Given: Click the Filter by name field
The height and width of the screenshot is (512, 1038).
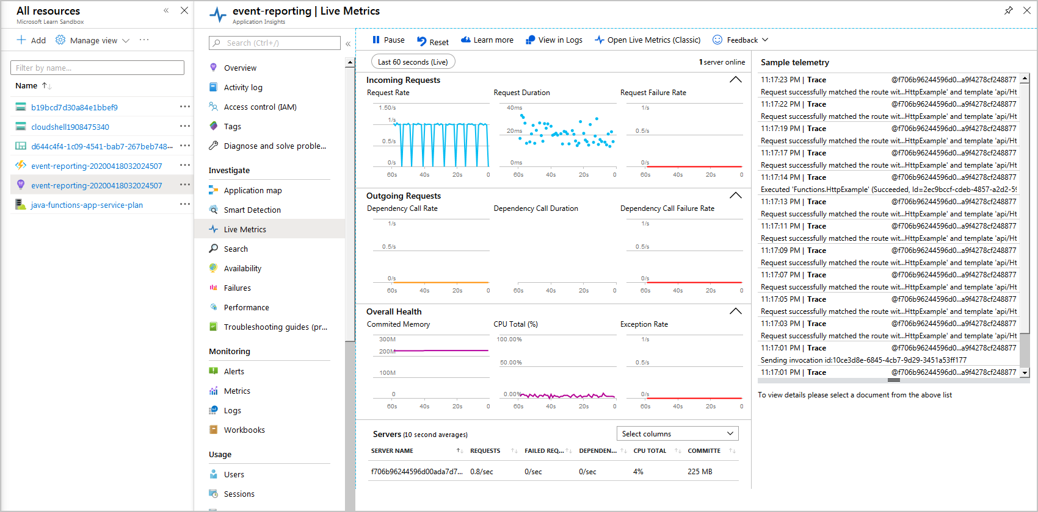Looking at the screenshot, I should (x=97, y=68).
